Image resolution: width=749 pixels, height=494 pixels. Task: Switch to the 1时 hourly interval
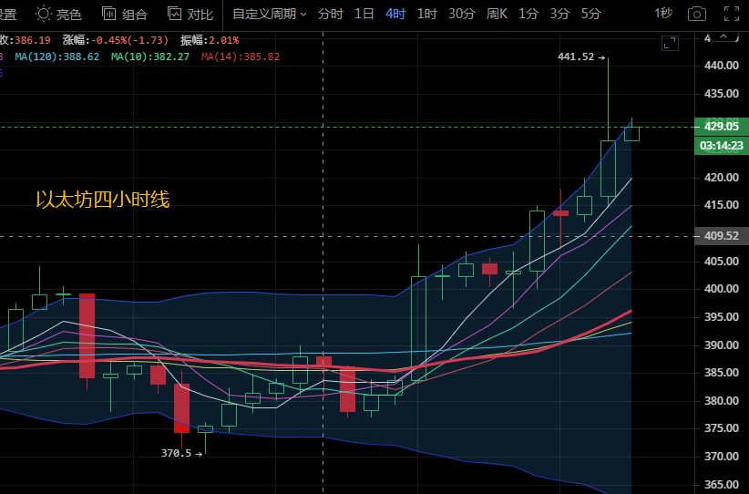(426, 14)
